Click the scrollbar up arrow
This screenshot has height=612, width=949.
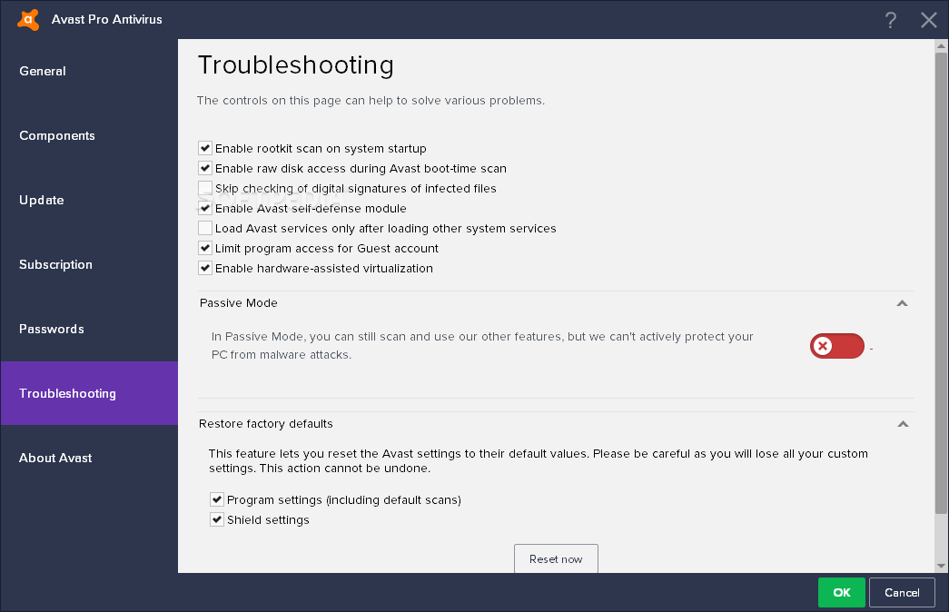coord(941,45)
